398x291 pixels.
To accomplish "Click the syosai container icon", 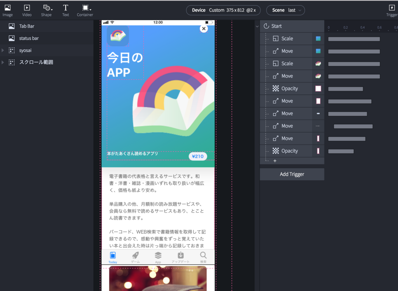I will pyautogui.click(x=12, y=50).
